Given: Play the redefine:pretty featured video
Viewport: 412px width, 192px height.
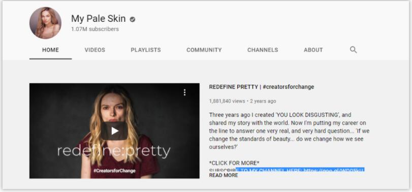Looking at the screenshot, I should 114,131.
